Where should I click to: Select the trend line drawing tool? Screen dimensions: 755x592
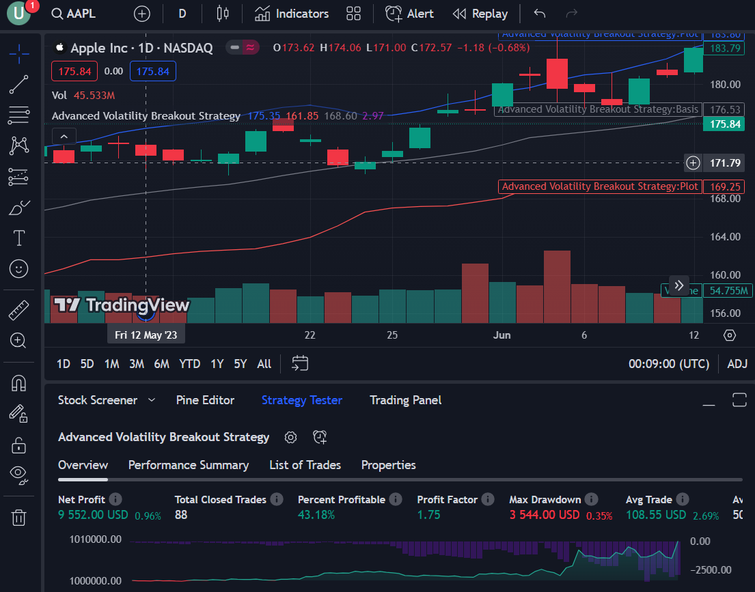[18, 84]
